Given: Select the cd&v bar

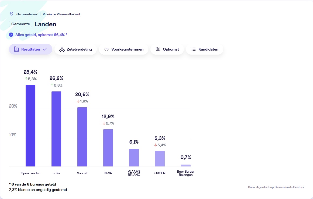Looking at the screenshot, I should (x=56, y=129).
